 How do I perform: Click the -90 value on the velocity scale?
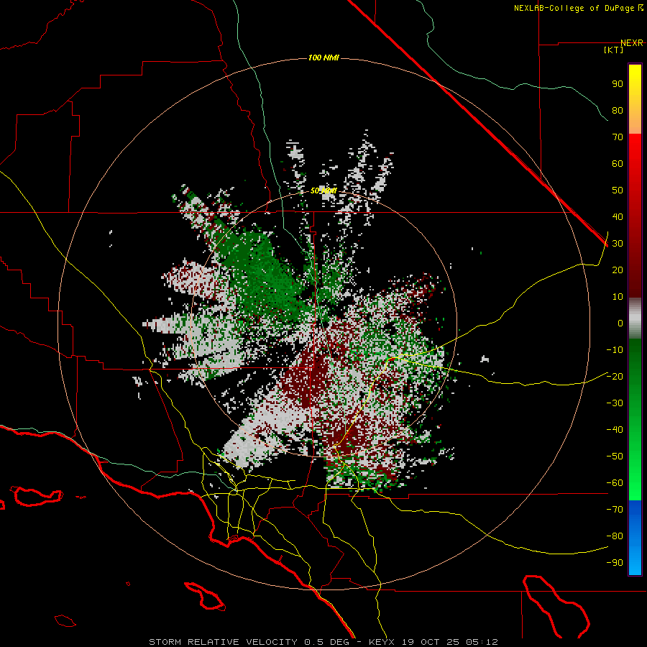tap(615, 563)
